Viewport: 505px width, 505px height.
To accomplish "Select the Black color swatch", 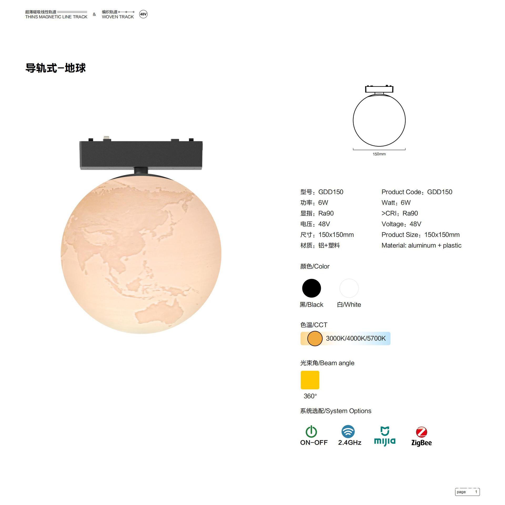I will [x=311, y=288].
